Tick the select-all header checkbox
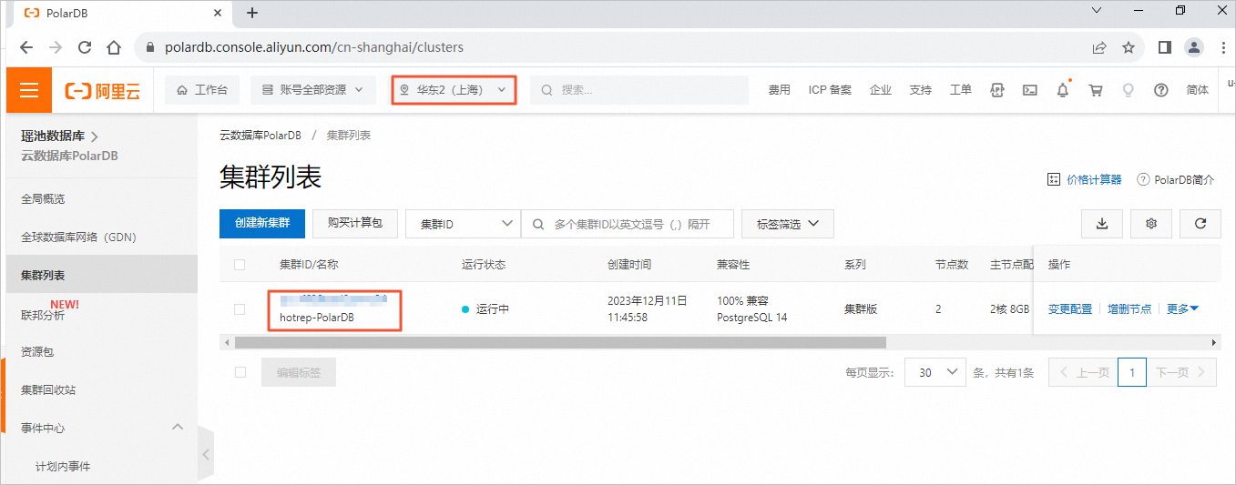Image resolution: width=1236 pixels, height=485 pixels. click(x=240, y=265)
